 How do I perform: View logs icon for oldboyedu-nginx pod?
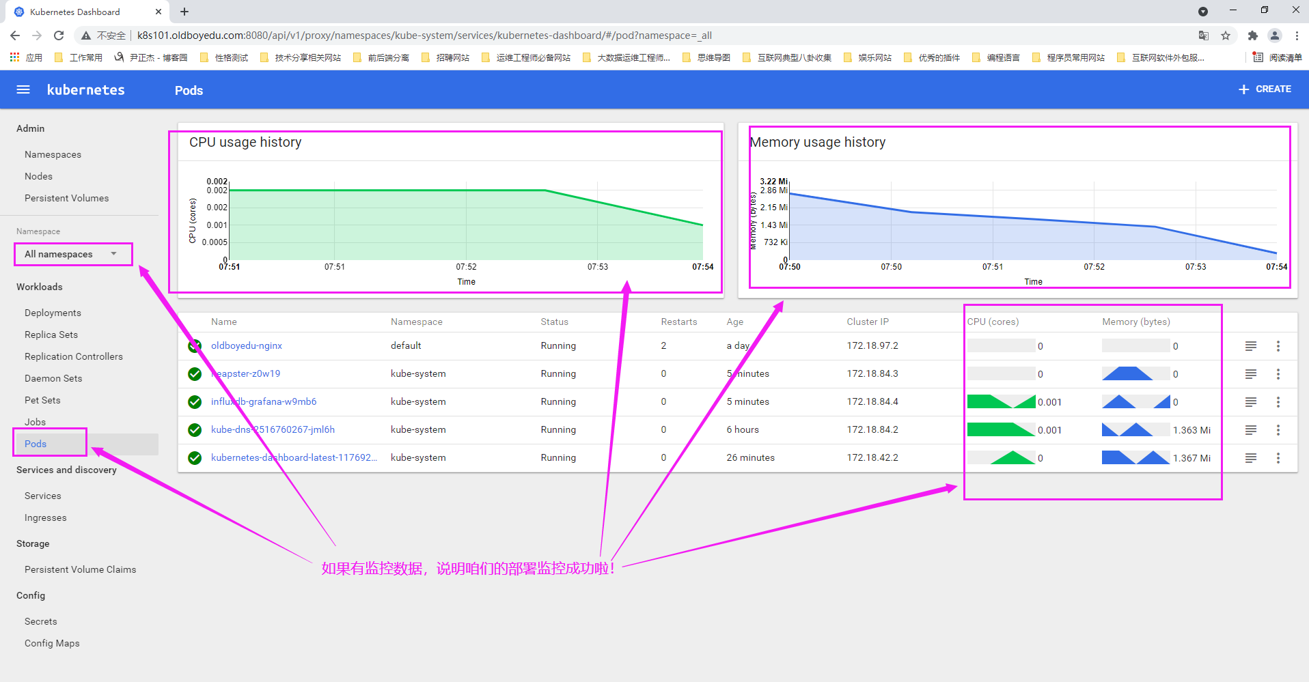tap(1250, 346)
